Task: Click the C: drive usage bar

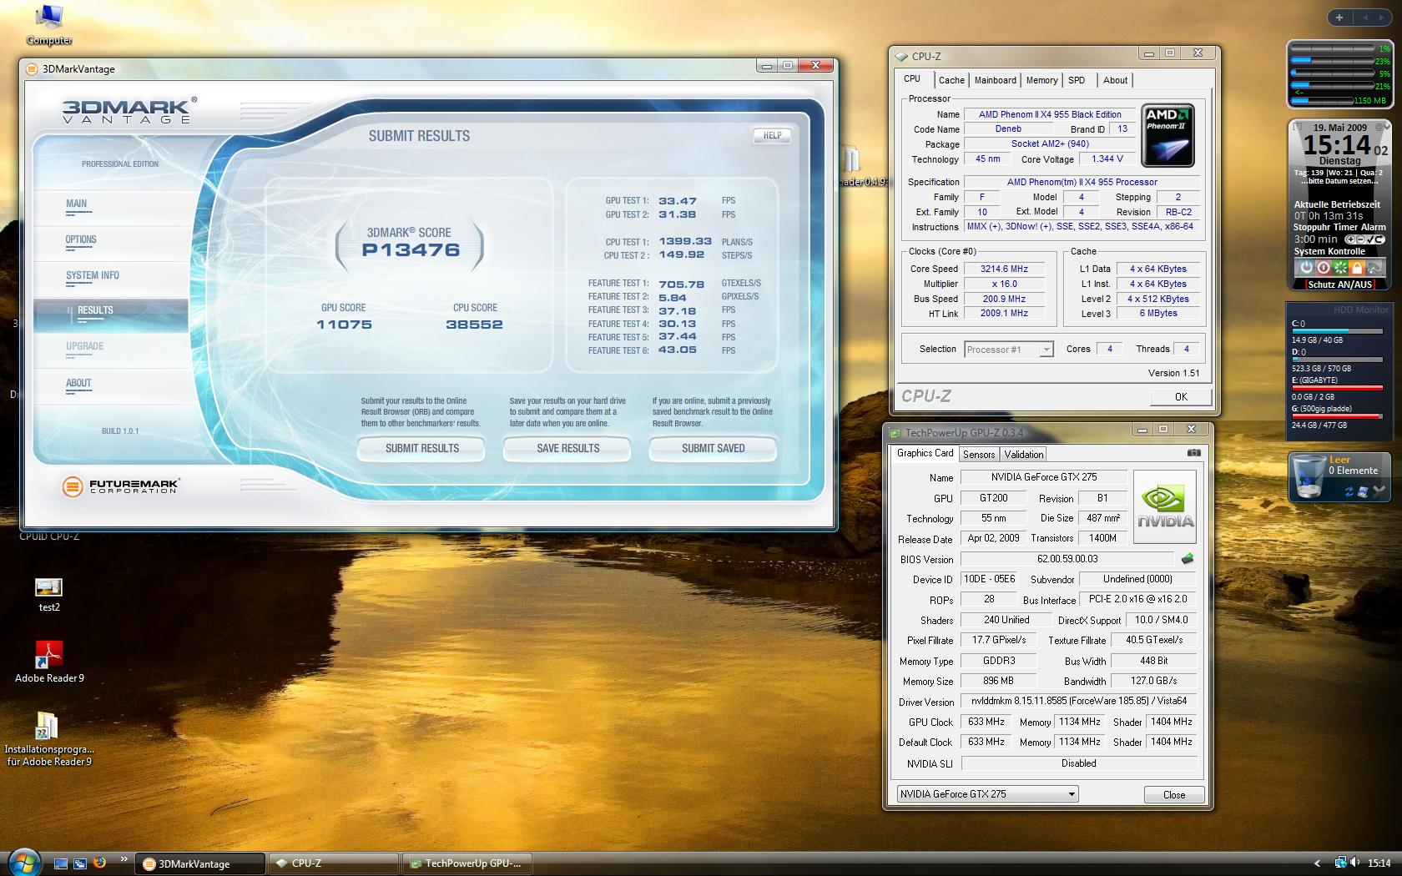Action: 1336,332
